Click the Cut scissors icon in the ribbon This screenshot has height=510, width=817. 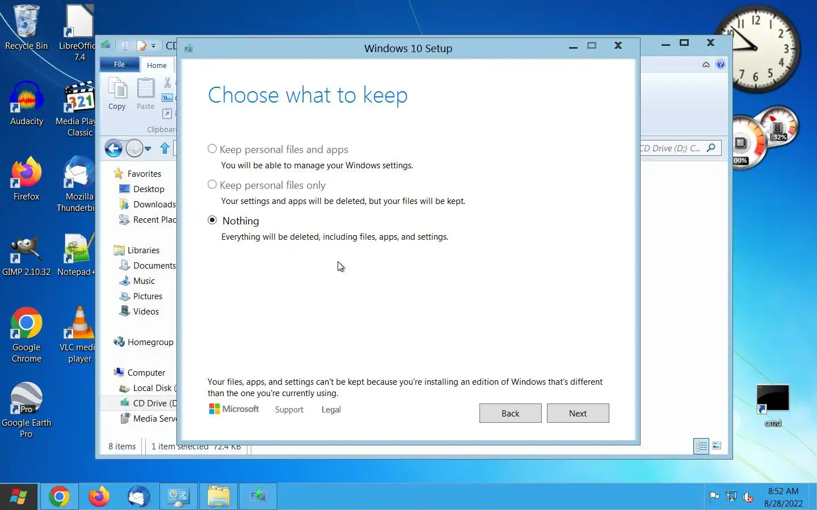167,83
